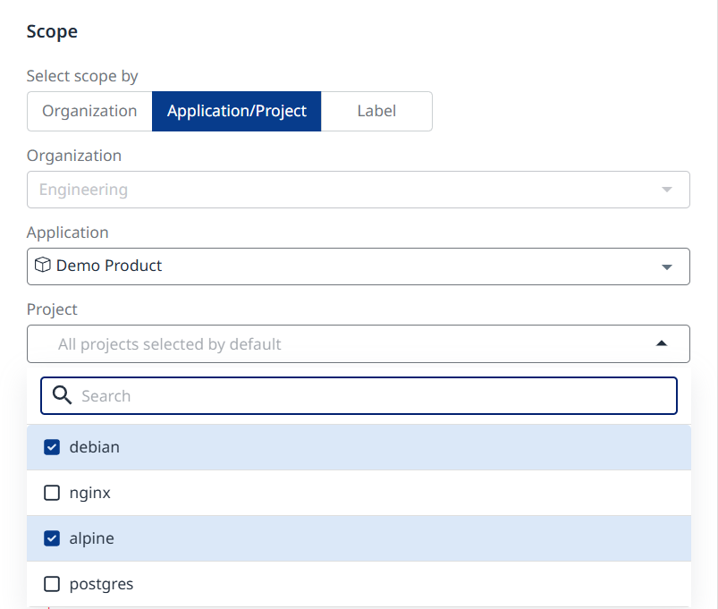Click the cube icon beside Demo Product
This screenshot has width=718, height=609.
point(43,266)
